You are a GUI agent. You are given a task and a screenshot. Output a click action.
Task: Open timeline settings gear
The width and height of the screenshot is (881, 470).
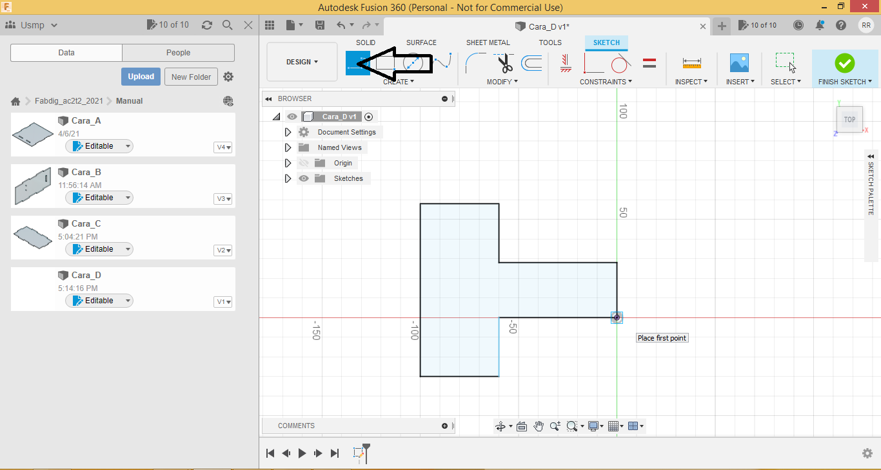(x=867, y=453)
